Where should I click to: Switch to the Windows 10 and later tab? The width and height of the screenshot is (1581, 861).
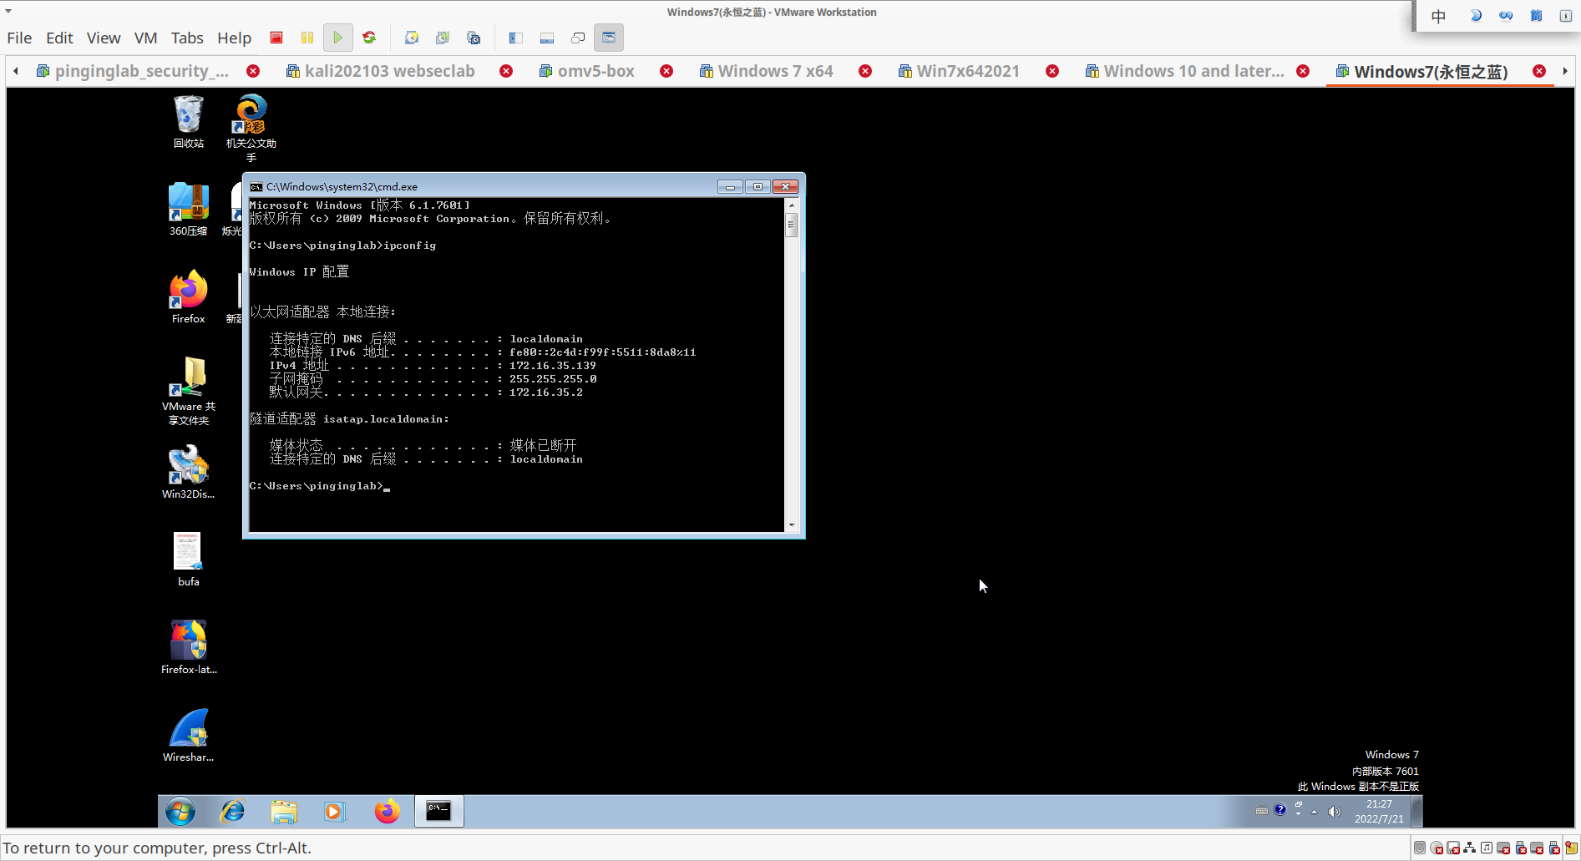point(1184,71)
